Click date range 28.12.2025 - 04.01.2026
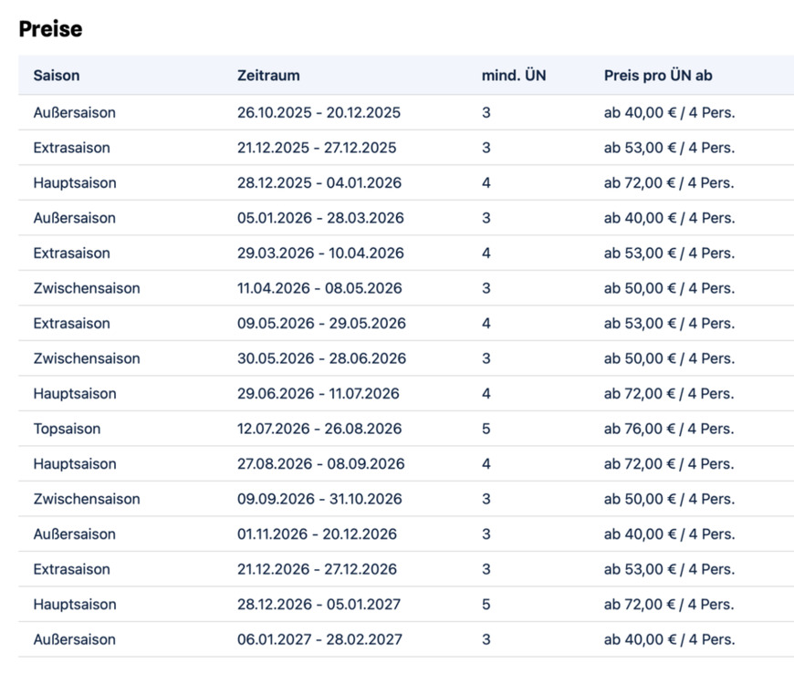 click(319, 183)
